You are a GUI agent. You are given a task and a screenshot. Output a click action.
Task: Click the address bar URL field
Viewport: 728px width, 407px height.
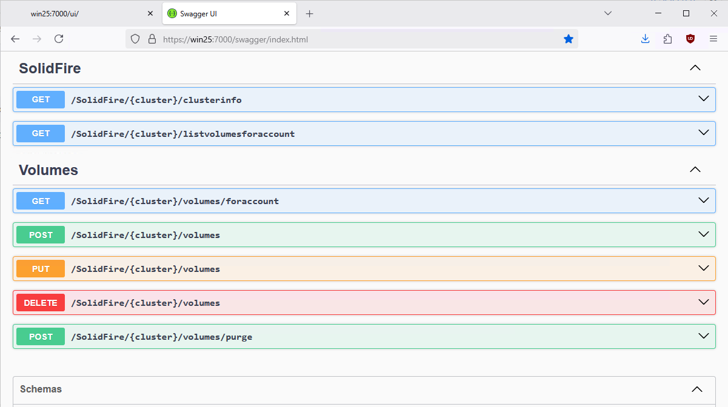352,39
